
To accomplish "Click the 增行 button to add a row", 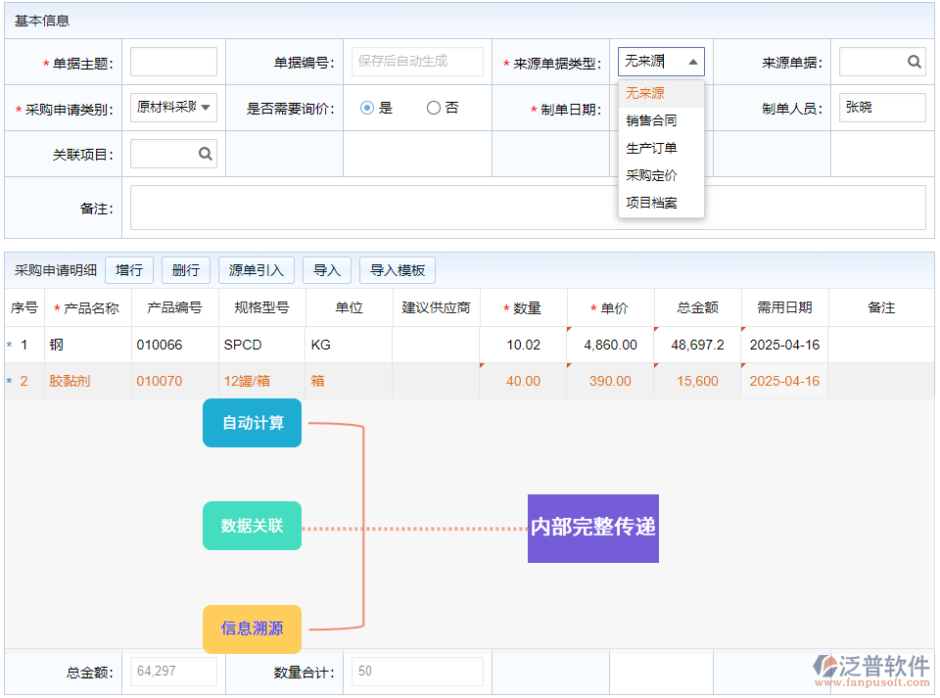I will tap(129, 269).
